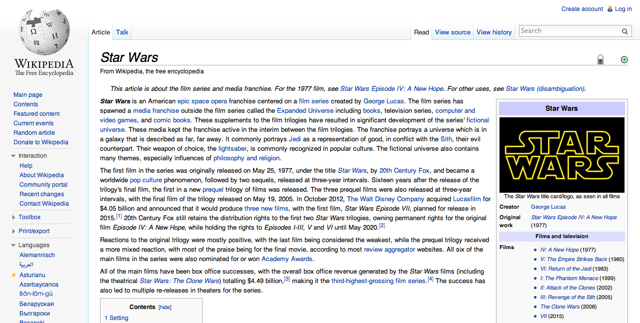Expand the Print/export sidebar section

point(13,231)
